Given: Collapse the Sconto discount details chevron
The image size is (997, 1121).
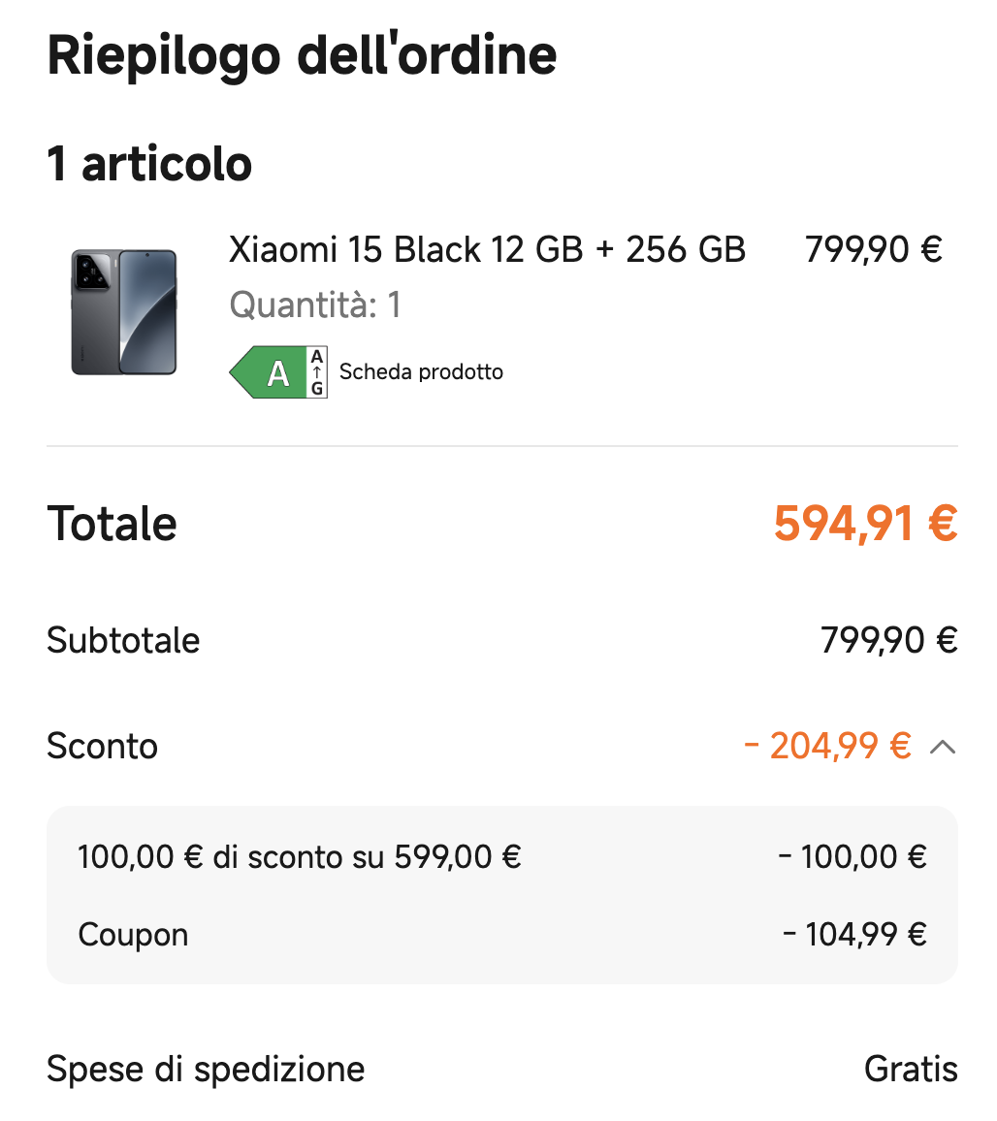Looking at the screenshot, I should coord(943,747).
